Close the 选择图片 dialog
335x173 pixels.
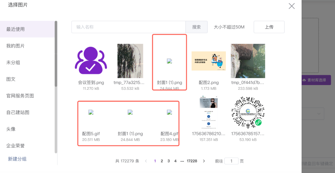[x=292, y=6]
